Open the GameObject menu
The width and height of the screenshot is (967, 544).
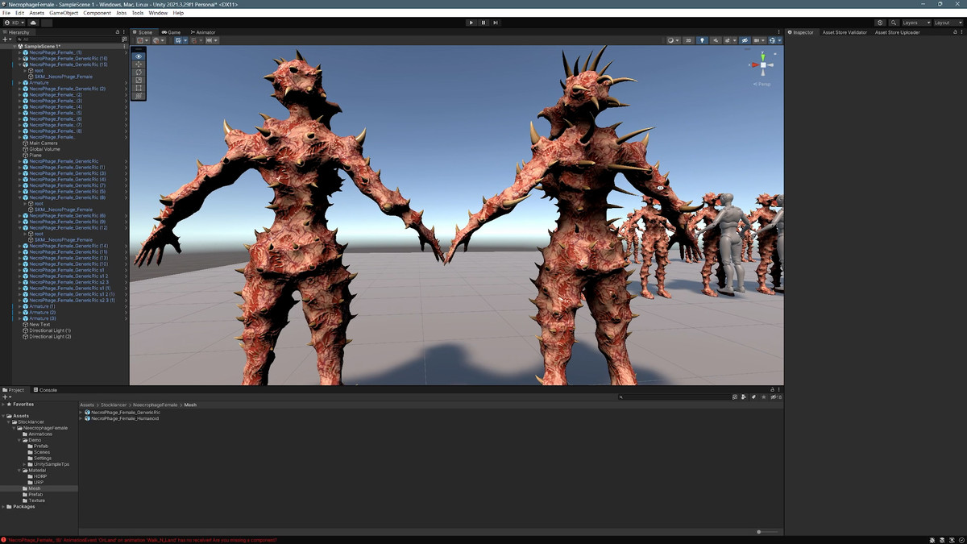(64, 13)
